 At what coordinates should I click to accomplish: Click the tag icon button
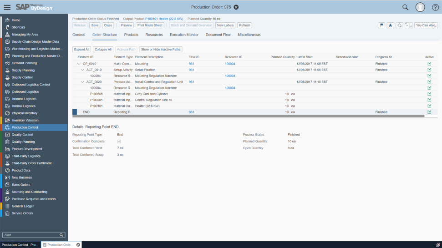point(399,25)
